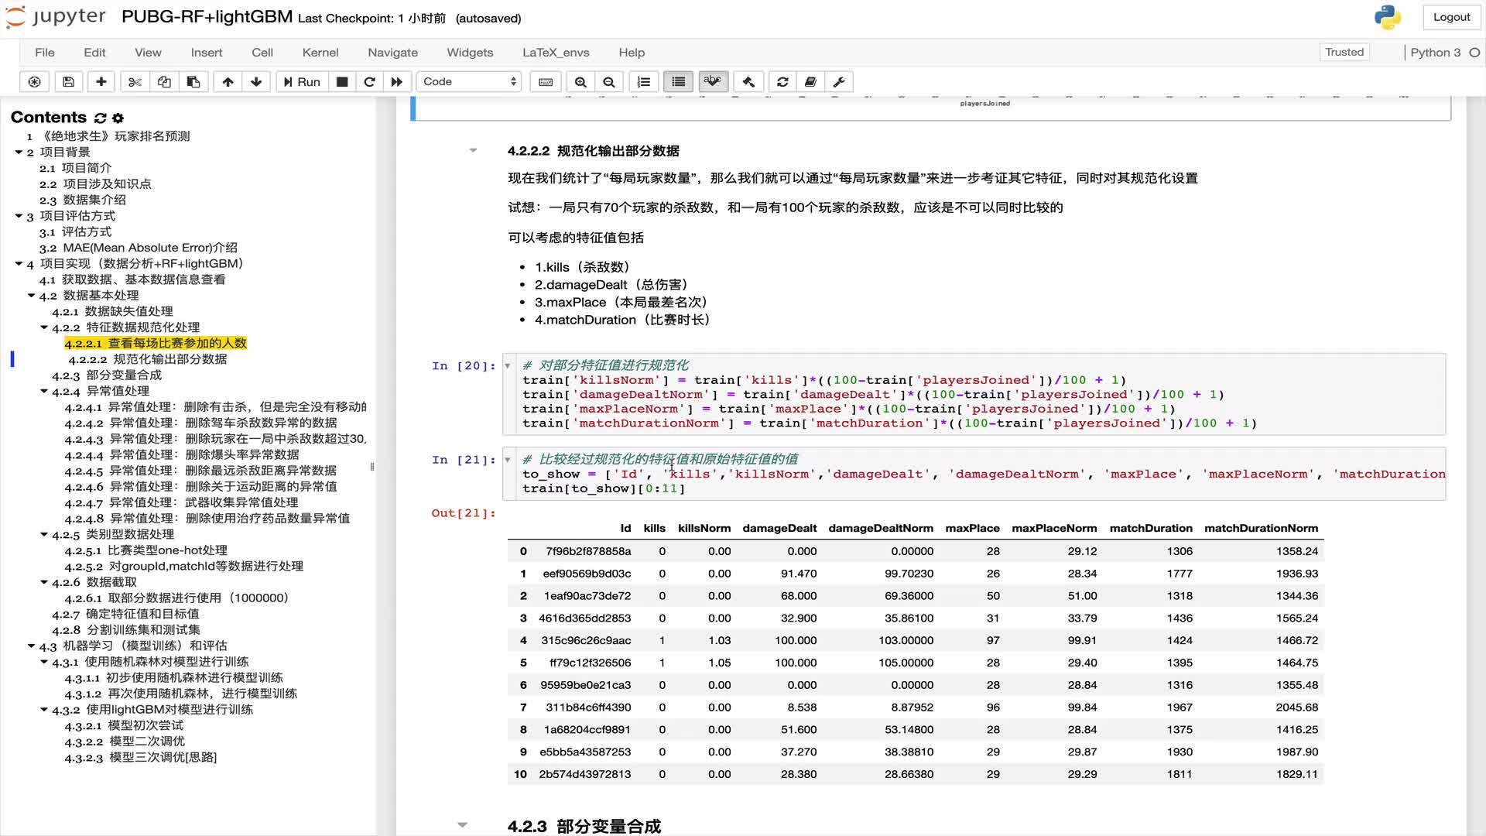This screenshot has width=1486, height=836.
Task: Fold code in cell In [20]
Action: (508, 366)
